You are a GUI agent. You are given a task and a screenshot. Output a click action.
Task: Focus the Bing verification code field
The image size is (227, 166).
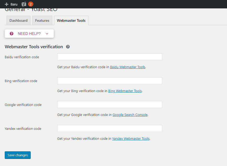pyautogui.click(x=110, y=81)
